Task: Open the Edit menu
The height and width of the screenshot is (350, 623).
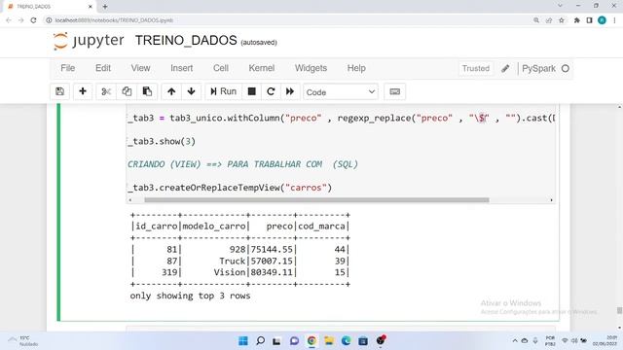Action: pyautogui.click(x=103, y=68)
